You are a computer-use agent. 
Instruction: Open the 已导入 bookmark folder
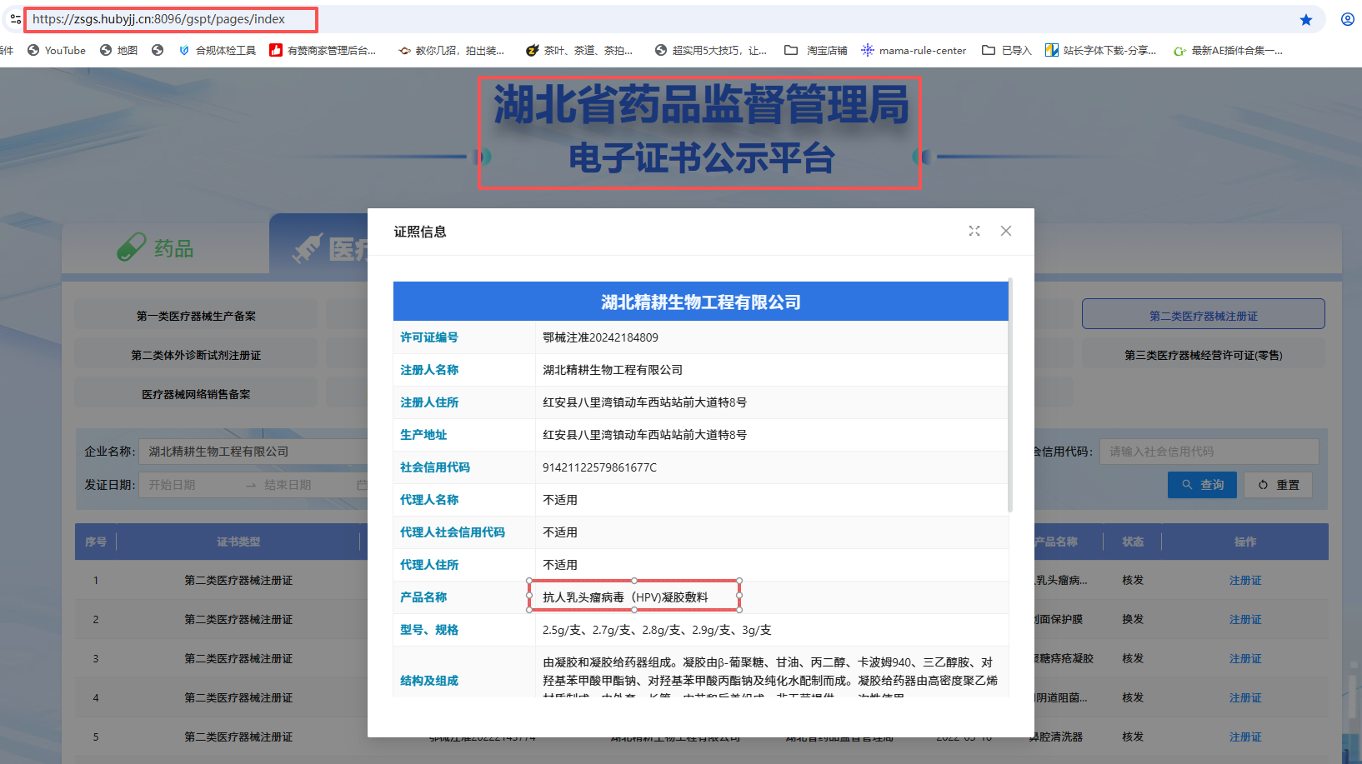(x=1007, y=50)
